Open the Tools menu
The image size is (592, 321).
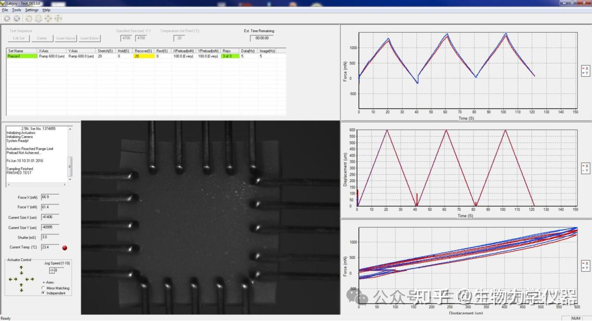pyautogui.click(x=16, y=10)
